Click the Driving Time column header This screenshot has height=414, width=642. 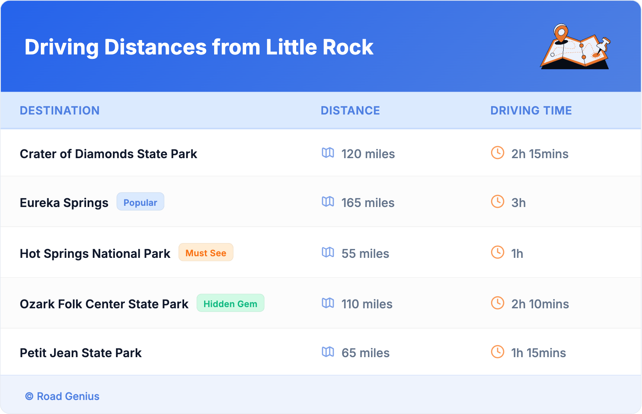coord(531,111)
